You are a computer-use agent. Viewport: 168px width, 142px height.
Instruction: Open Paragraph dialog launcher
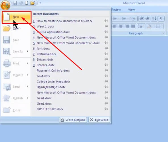coord(163,33)
